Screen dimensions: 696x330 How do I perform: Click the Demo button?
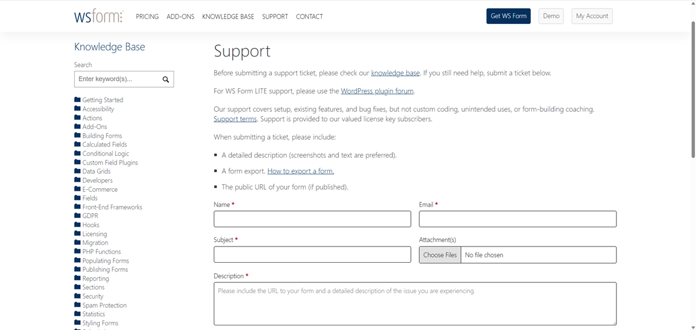551,16
